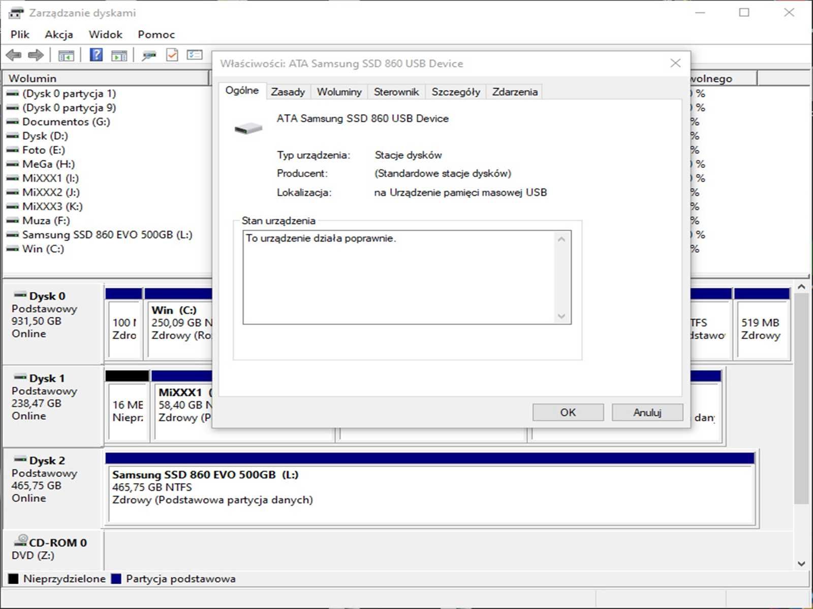Click the Disk Management app icon in title bar
813x609 pixels.
(16, 13)
